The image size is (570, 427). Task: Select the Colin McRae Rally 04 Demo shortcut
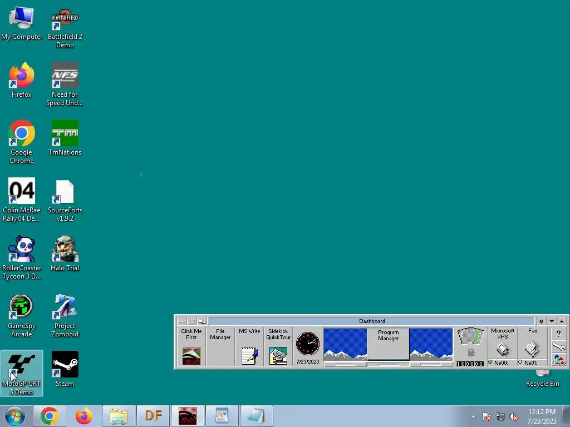click(22, 200)
